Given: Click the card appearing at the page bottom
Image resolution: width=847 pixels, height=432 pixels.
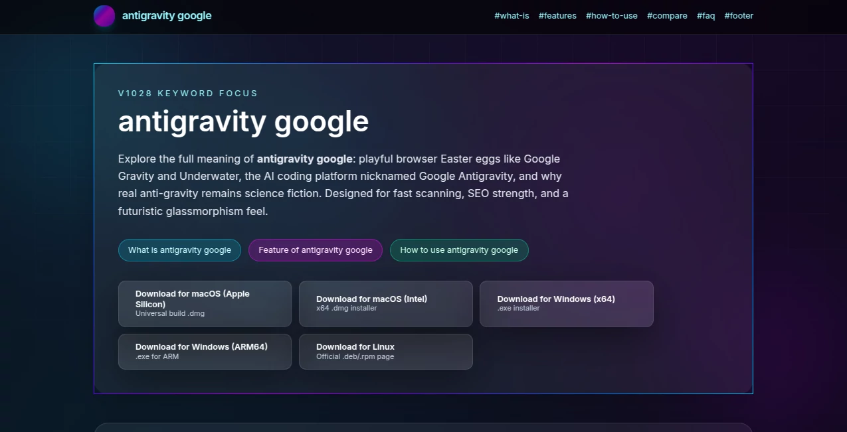Looking at the screenshot, I should click(423, 428).
